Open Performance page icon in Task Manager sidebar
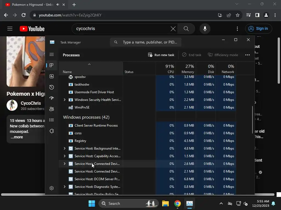 point(52,77)
